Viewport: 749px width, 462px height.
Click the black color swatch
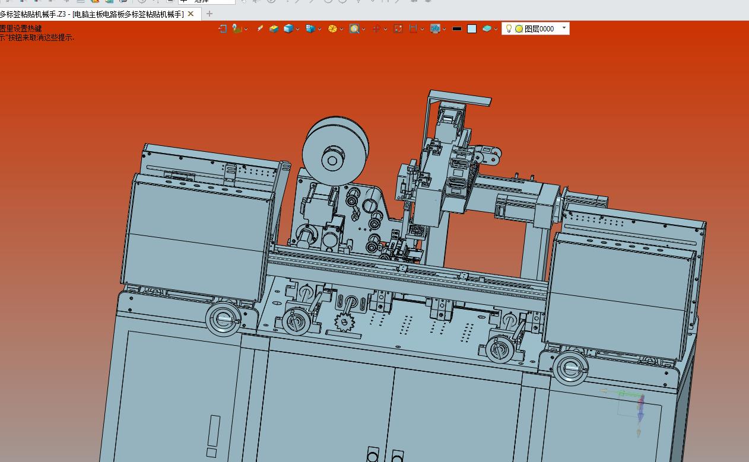457,28
